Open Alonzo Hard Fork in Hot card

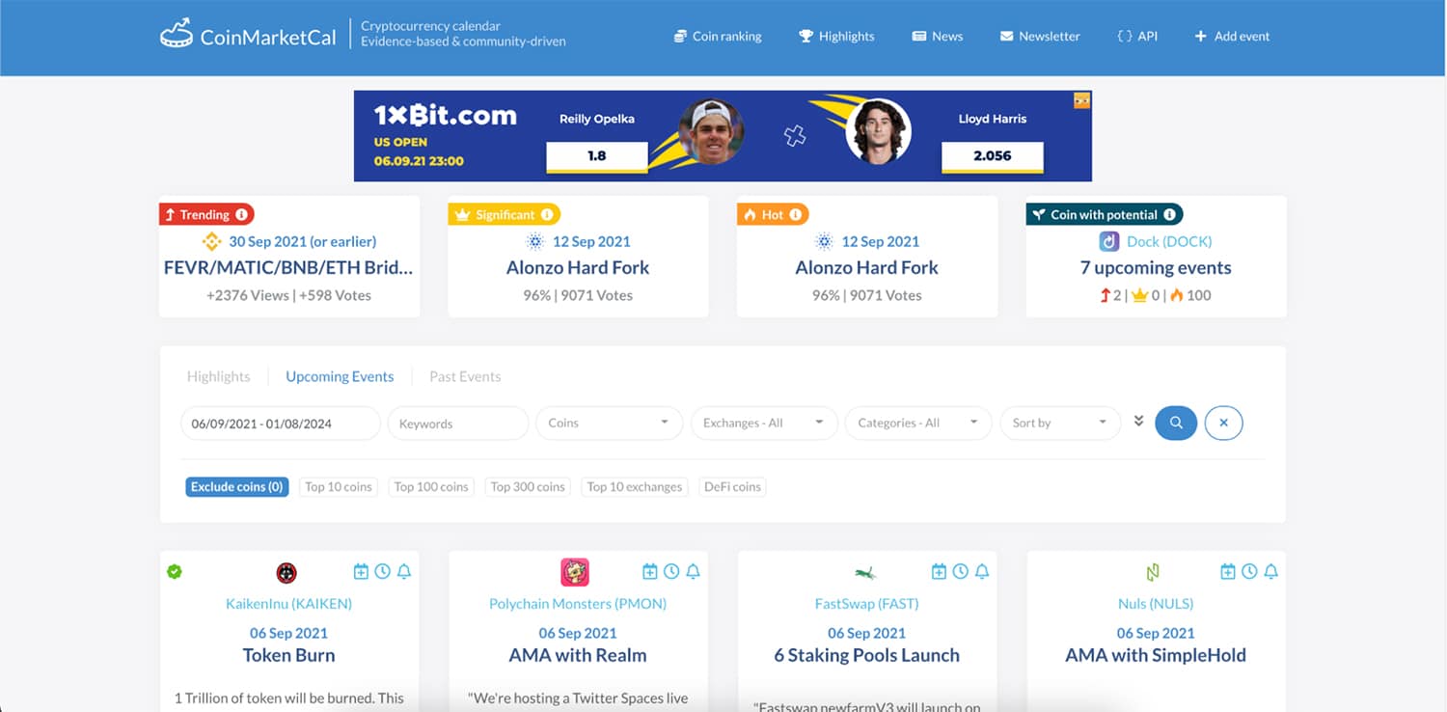tap(866, 267)
